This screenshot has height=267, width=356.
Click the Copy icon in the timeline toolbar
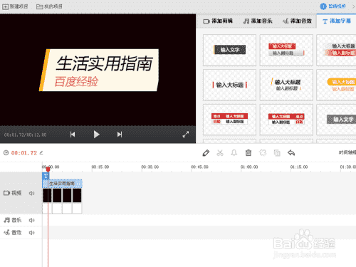click(277, 153)
